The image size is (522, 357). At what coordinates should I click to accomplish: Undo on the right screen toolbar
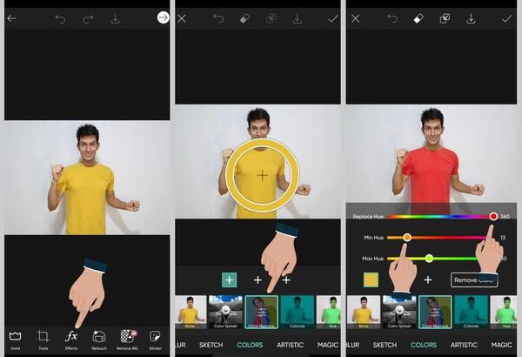[x=392, y=18]
